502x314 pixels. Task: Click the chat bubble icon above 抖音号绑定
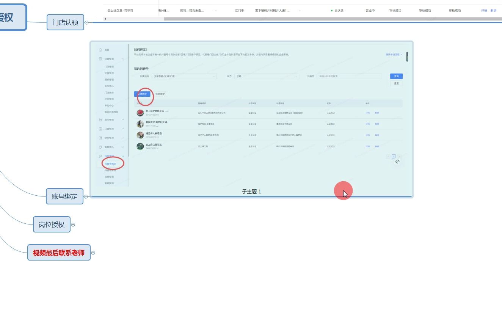[x=100, y=156]
